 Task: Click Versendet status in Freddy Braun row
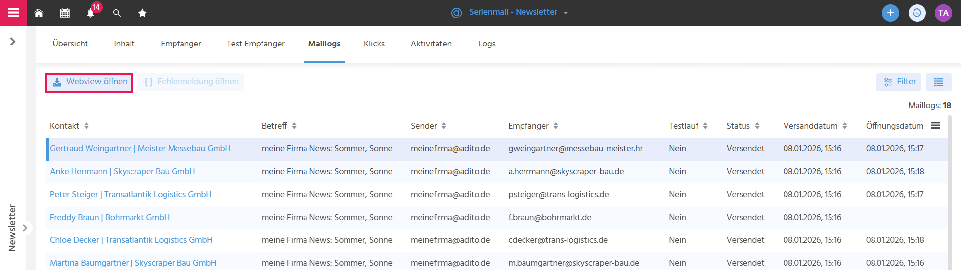click(745, 217)
